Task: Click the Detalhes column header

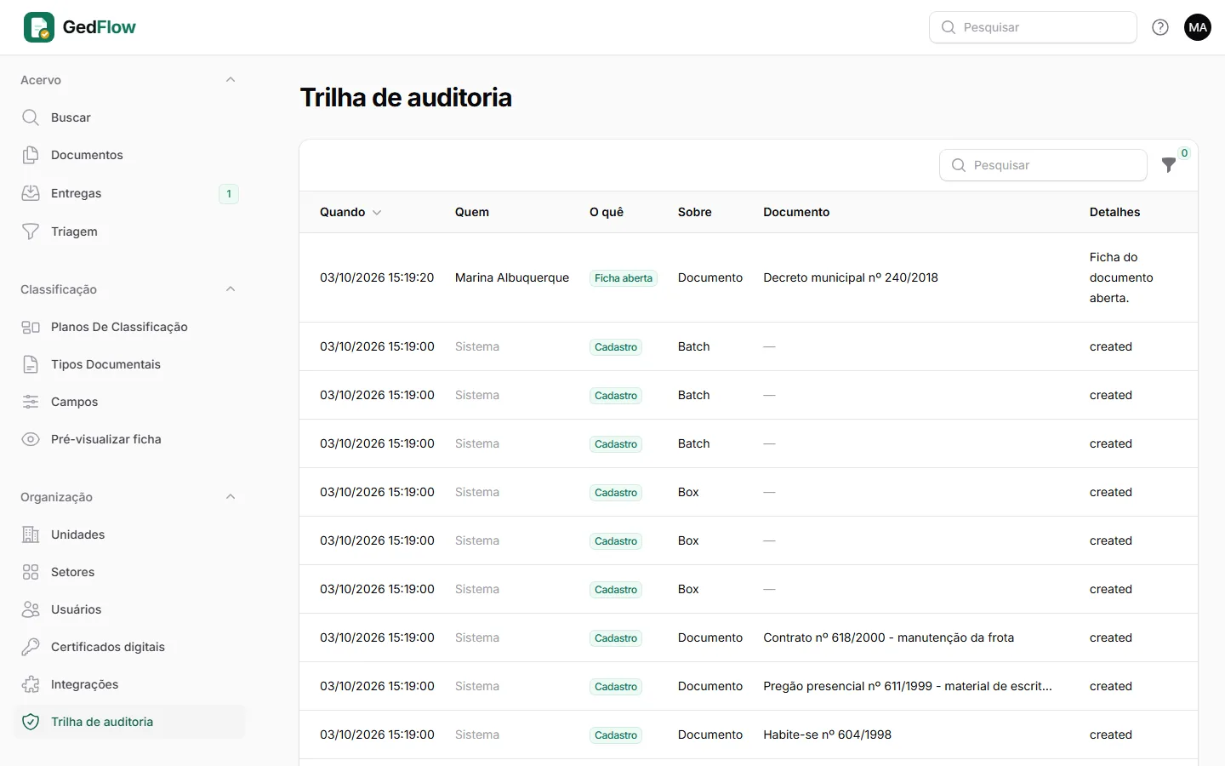Action: (1114, 212)
